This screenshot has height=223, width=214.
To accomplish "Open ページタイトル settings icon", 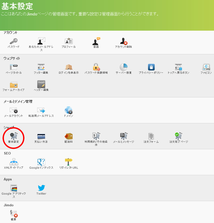I will coord(14,67).
